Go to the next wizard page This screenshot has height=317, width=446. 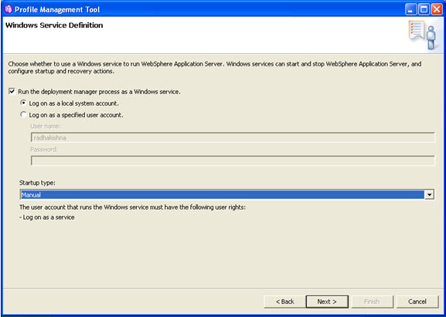[x=327, y=302]
